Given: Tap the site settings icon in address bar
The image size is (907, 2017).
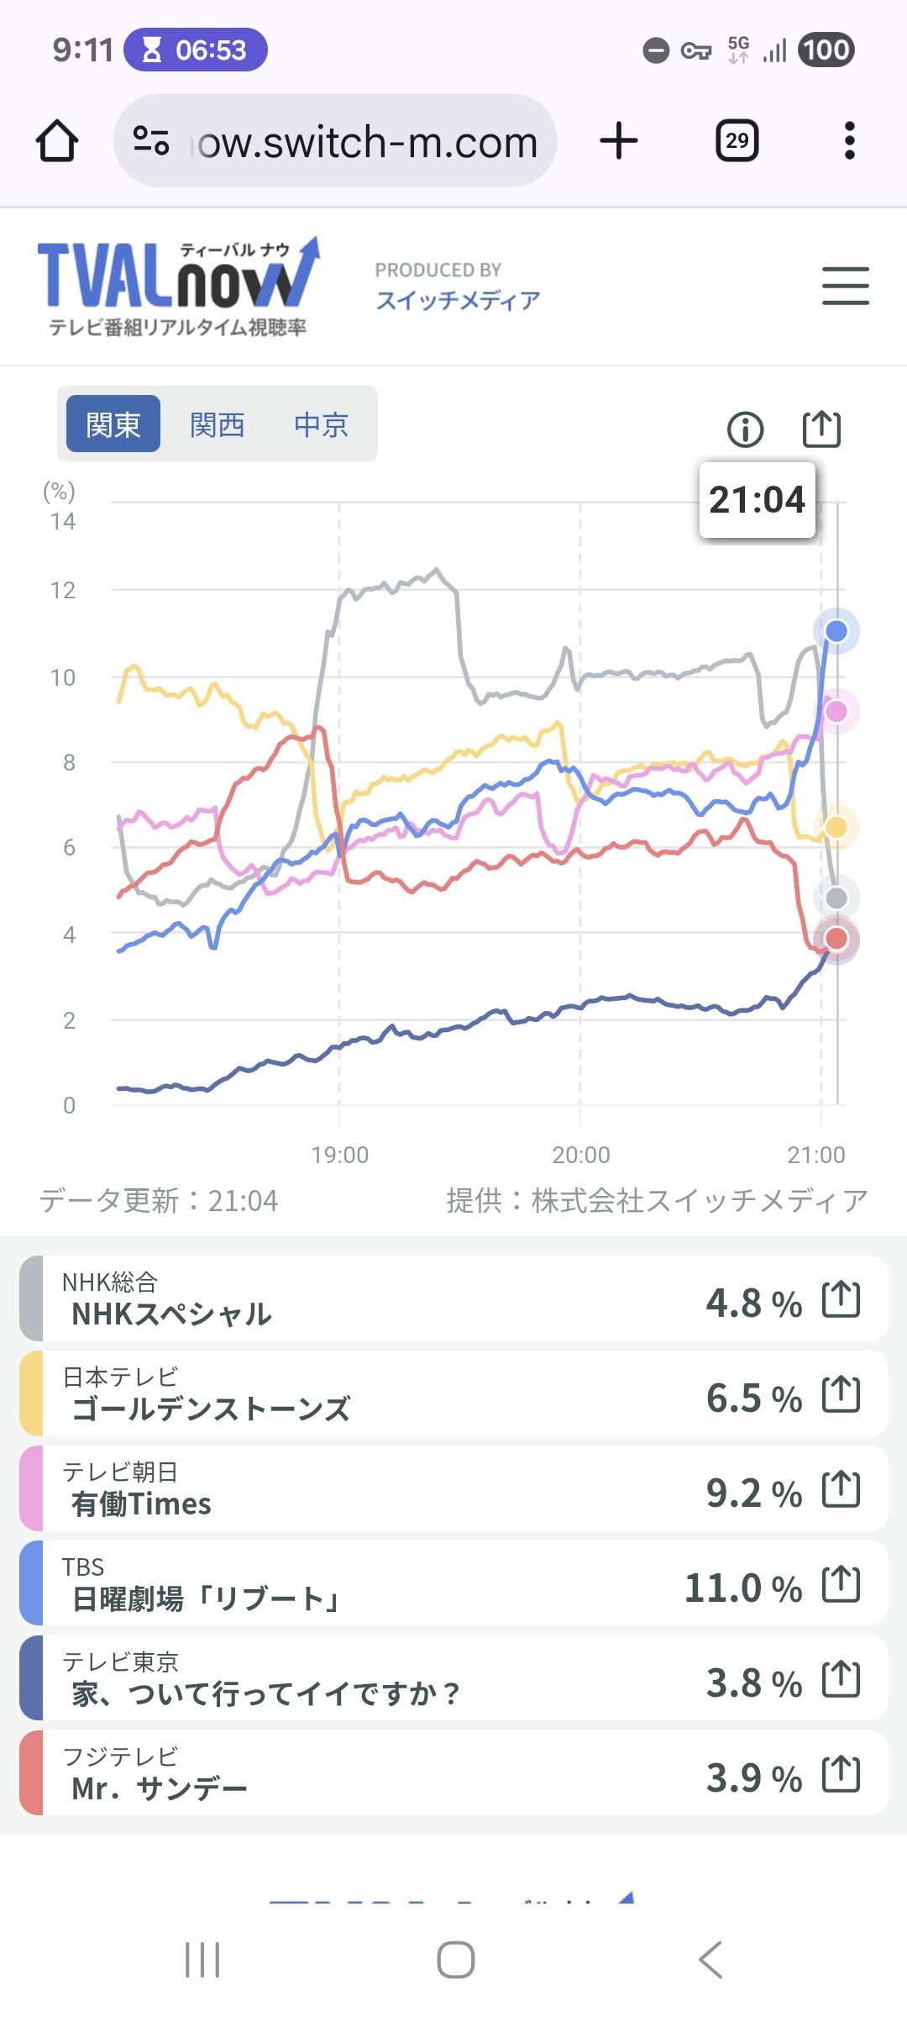Looking at the screenshot, I should coord(151,140).
